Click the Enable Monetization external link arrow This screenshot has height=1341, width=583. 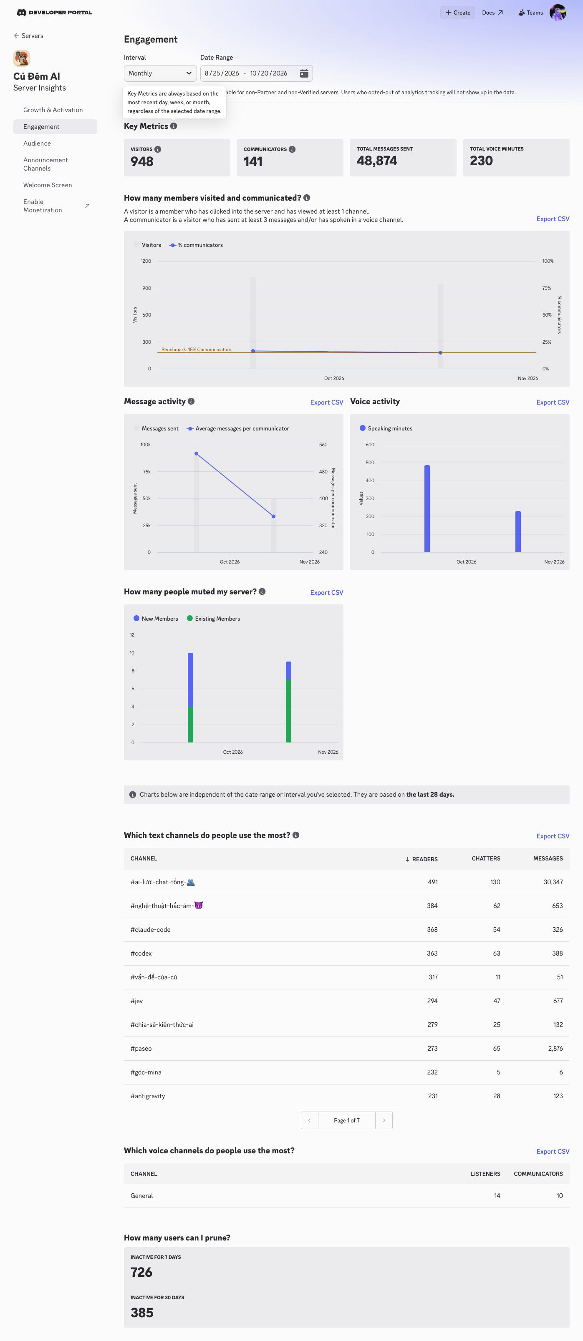[87, 206]
